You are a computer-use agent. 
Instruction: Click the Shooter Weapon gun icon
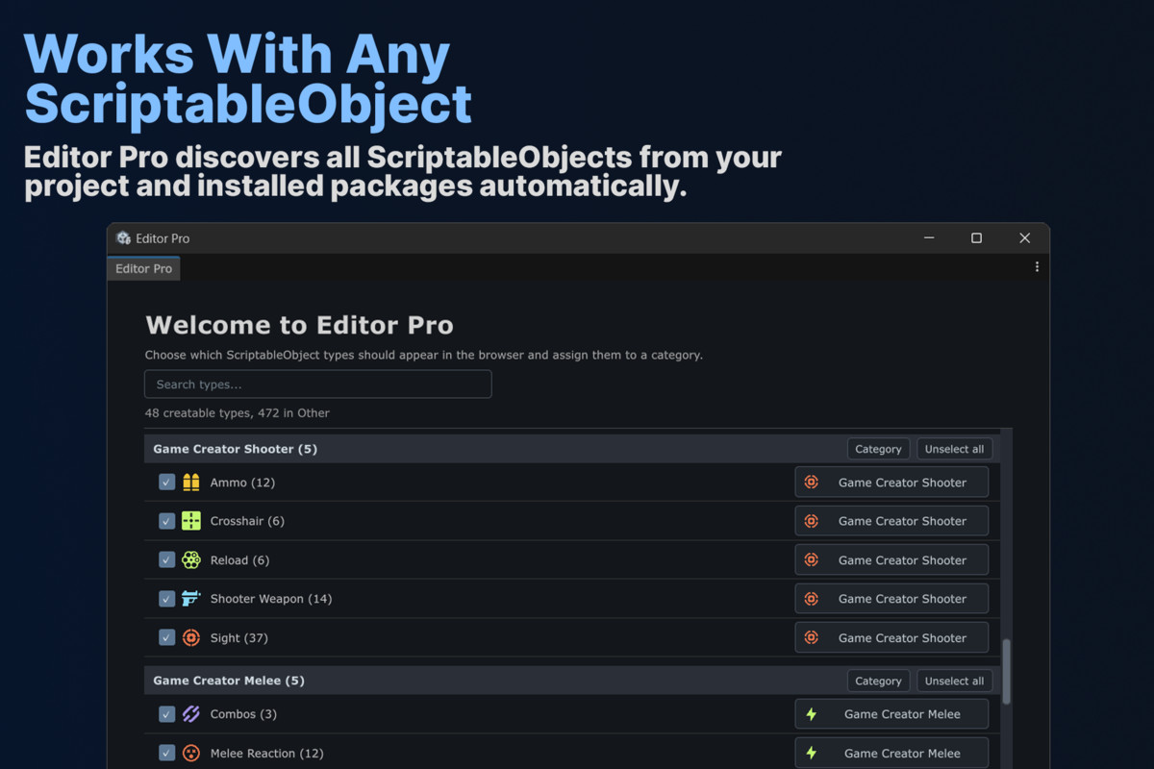[x=191, y=599]
